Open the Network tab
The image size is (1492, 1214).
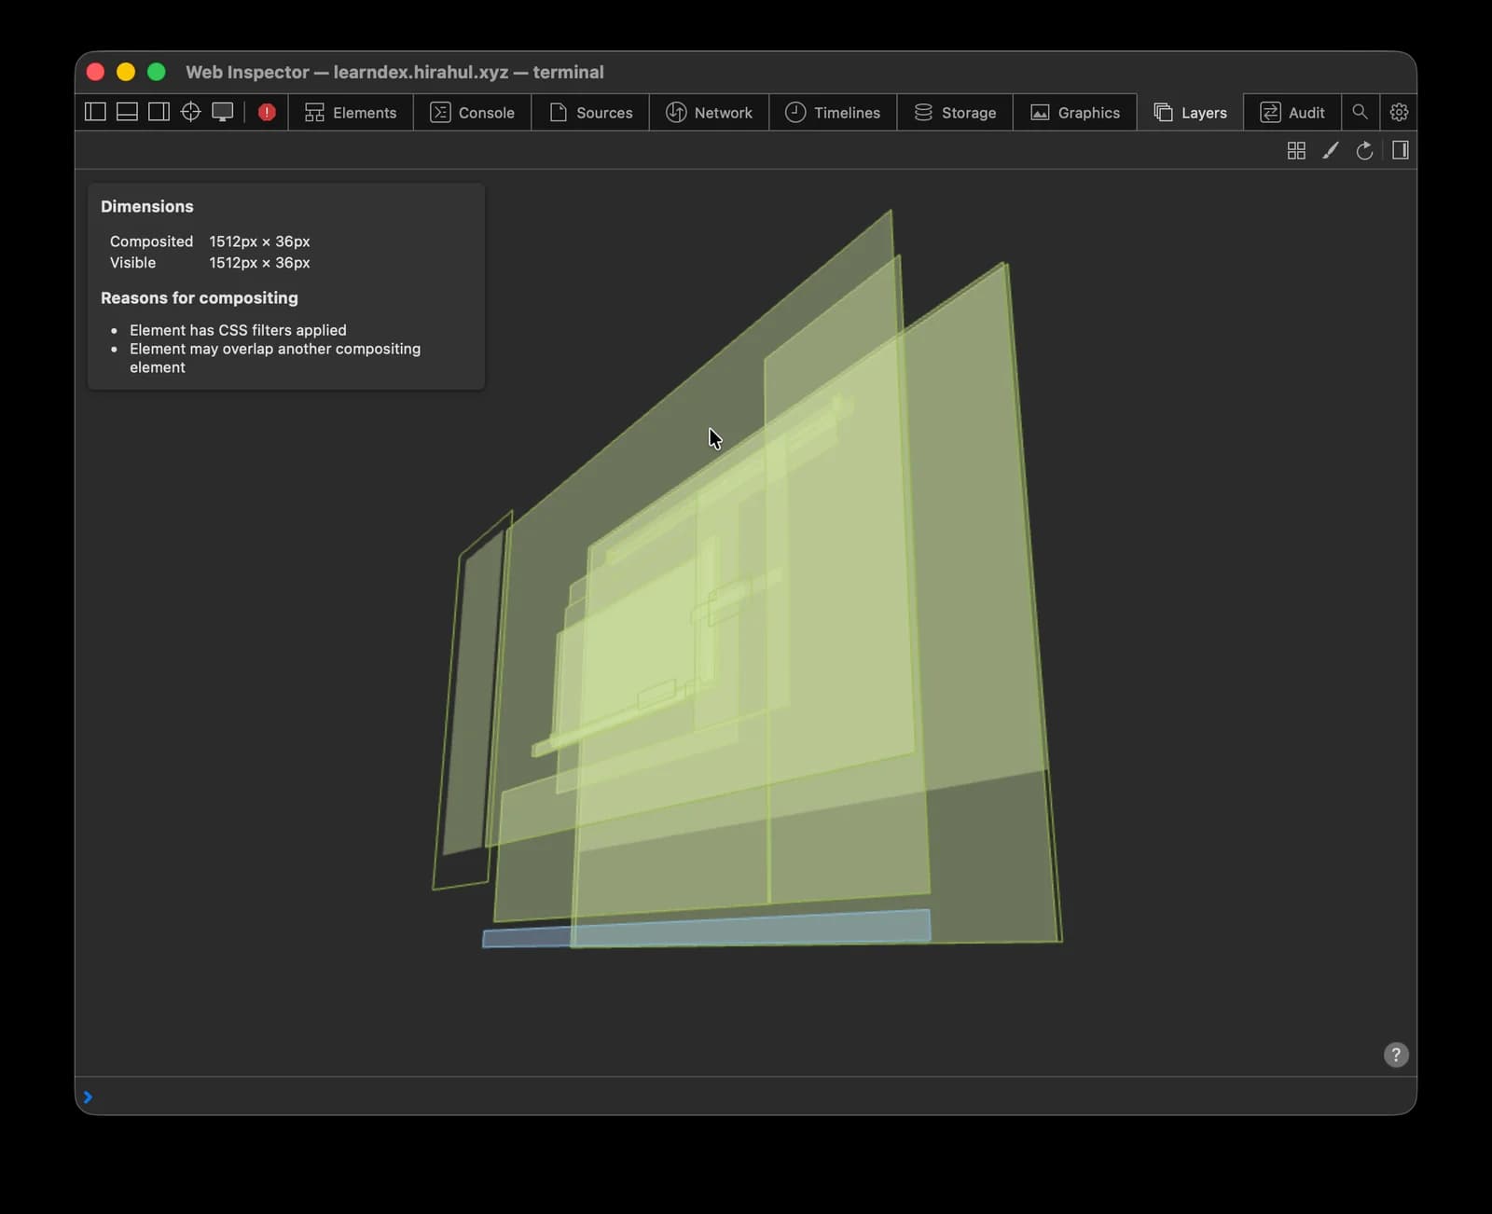coord(710,113)
